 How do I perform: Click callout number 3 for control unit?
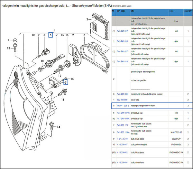pos(87,19)
